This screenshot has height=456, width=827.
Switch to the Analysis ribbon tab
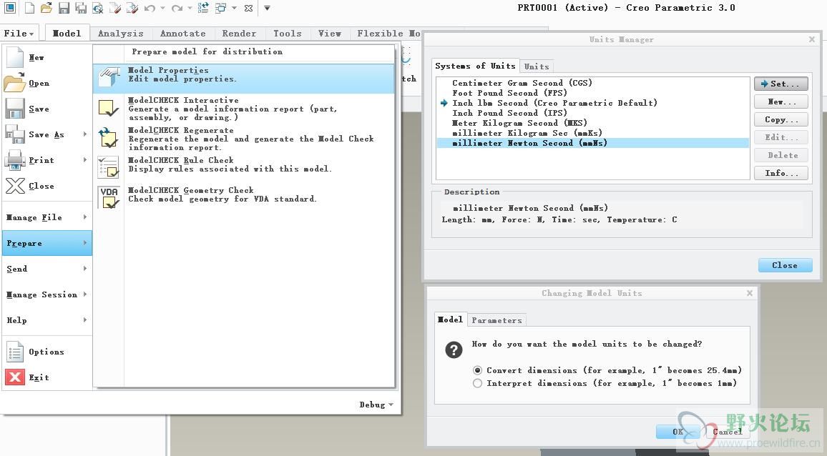(121, 33)
